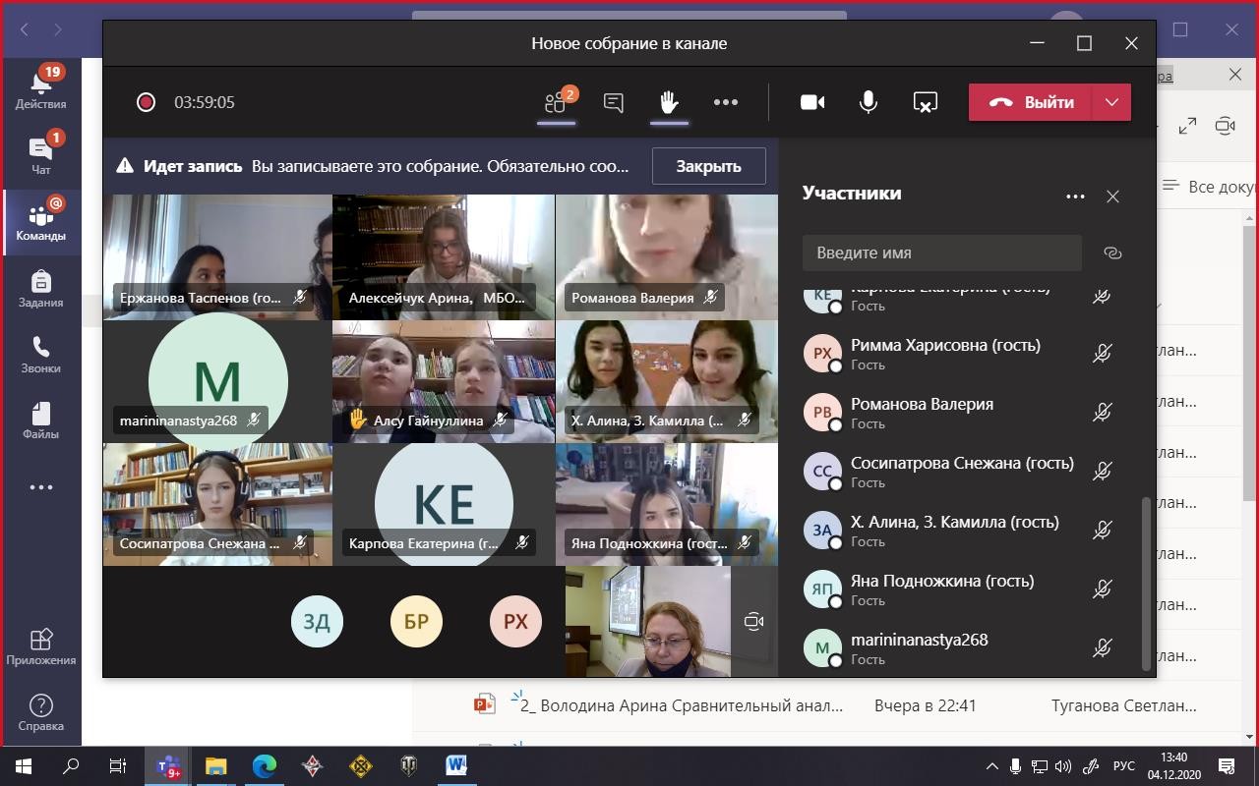Dismiss recording notice with Закрыть
Image resolution: width=1259 pixels, height=786 pixels.
click(x=708, y=166)
